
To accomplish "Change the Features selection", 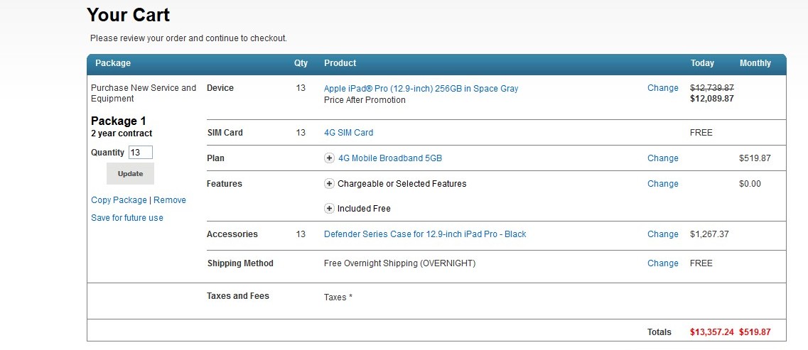I will pos(662,184).
